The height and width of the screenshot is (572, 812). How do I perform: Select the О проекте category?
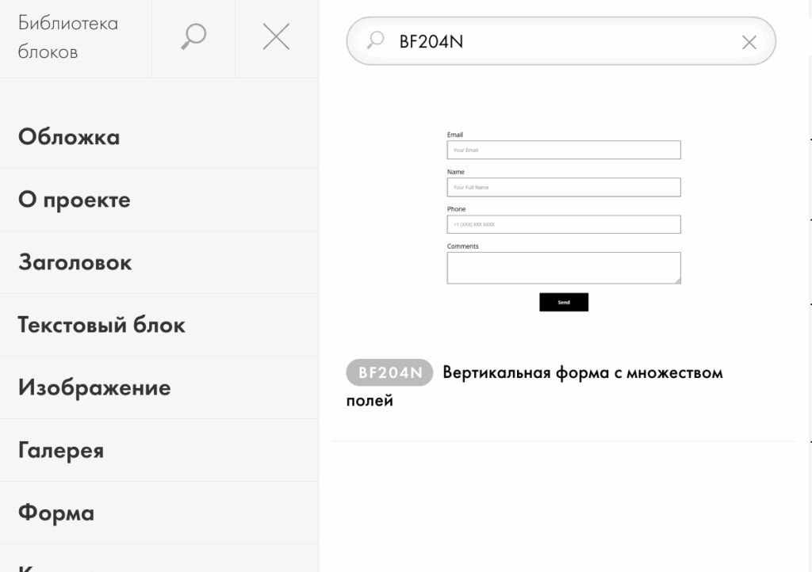click(75, 200)
